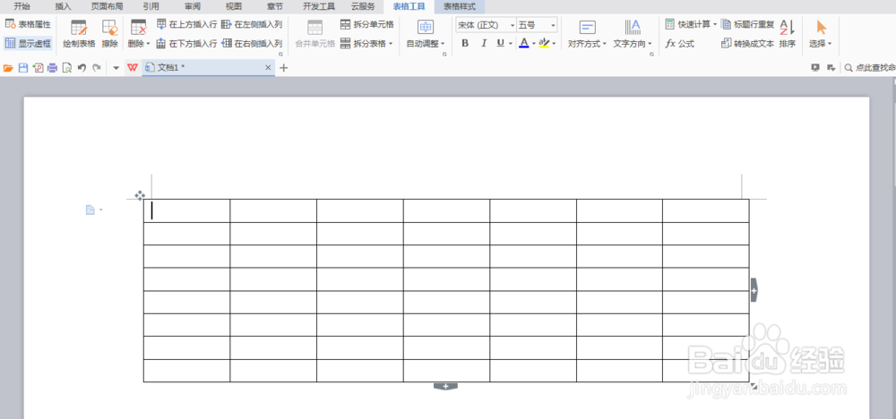Viewport: 896px width, 419px height.
Task: Add a column with the right-side plus
Action: tap(754, 290)
